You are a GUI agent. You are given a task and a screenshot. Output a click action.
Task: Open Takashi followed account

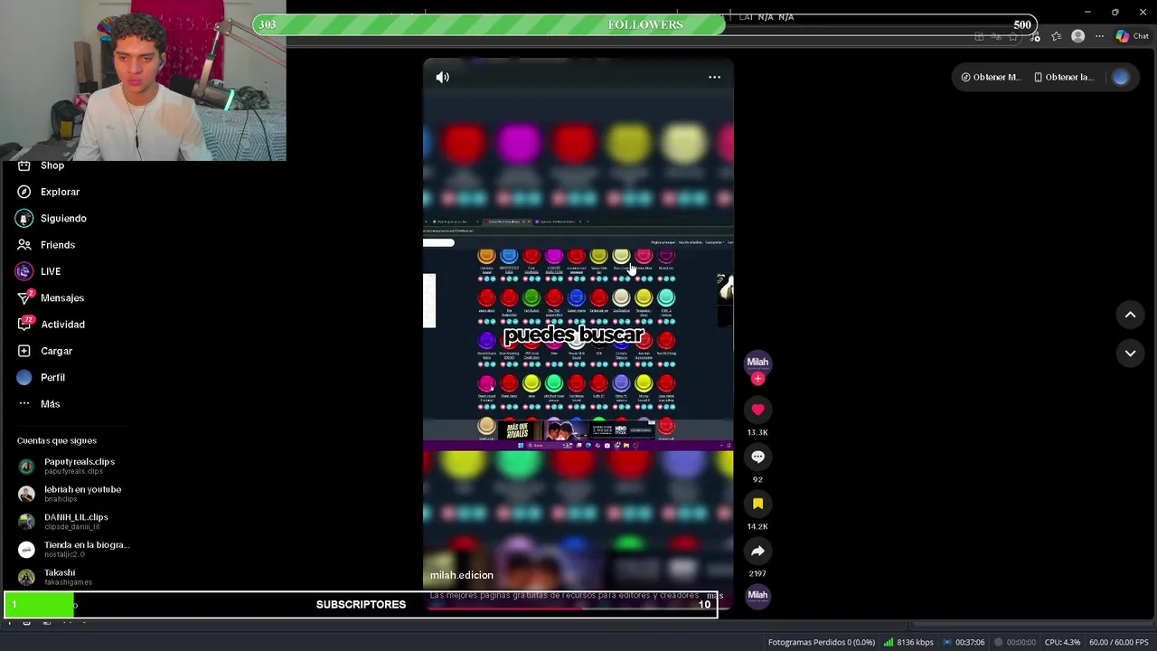pyautogui.click(x=54, y=577)
